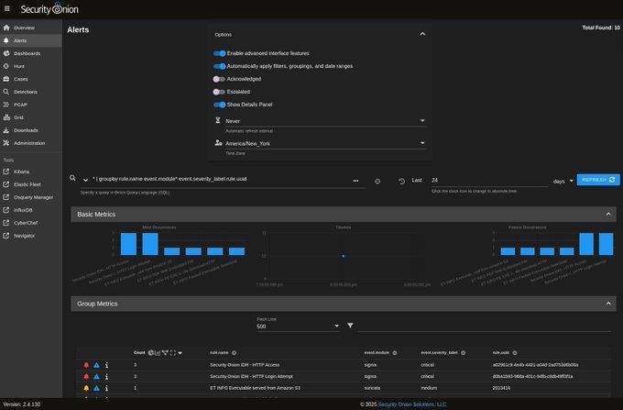Remove the event.severity_label column grouping
623x410 pixels.
tap(463, 353)
